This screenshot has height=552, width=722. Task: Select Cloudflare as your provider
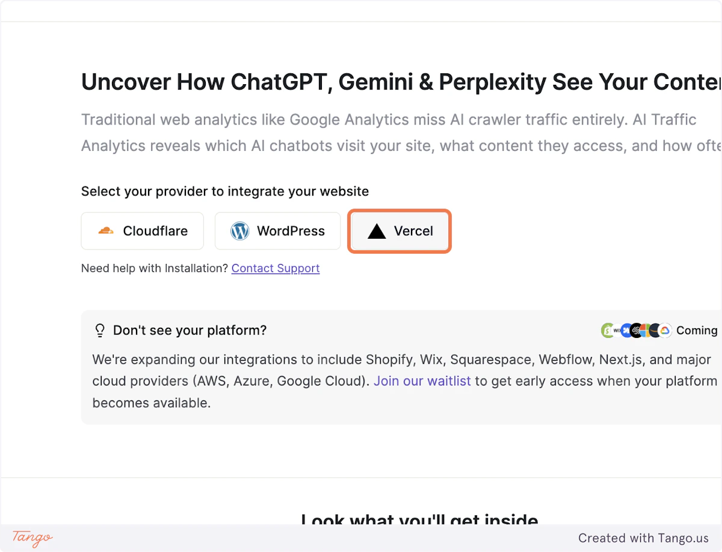(x=142, y=230)
